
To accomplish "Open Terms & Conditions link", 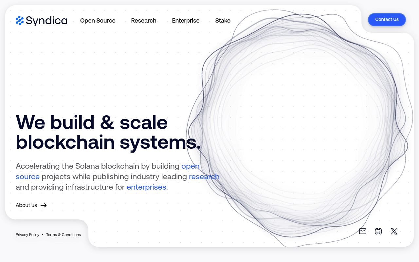I will pos(64,235).
